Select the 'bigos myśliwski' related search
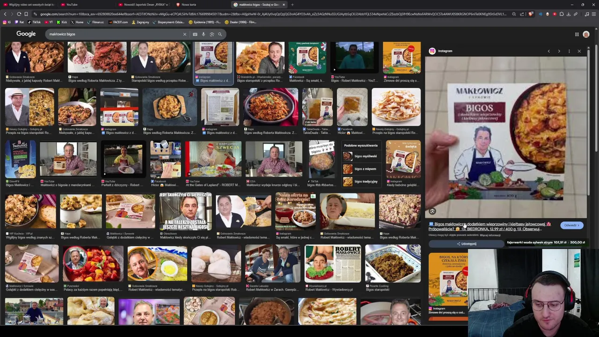 coord(360,156)
